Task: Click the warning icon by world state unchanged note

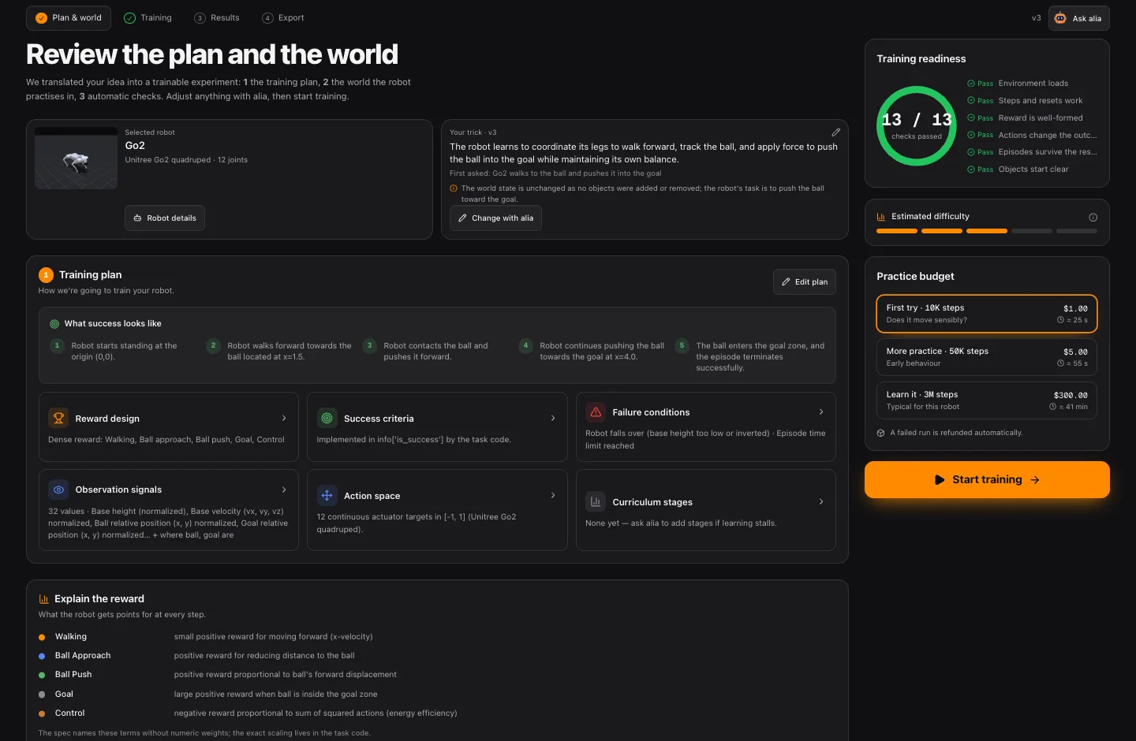Action: tap(454, 188)
